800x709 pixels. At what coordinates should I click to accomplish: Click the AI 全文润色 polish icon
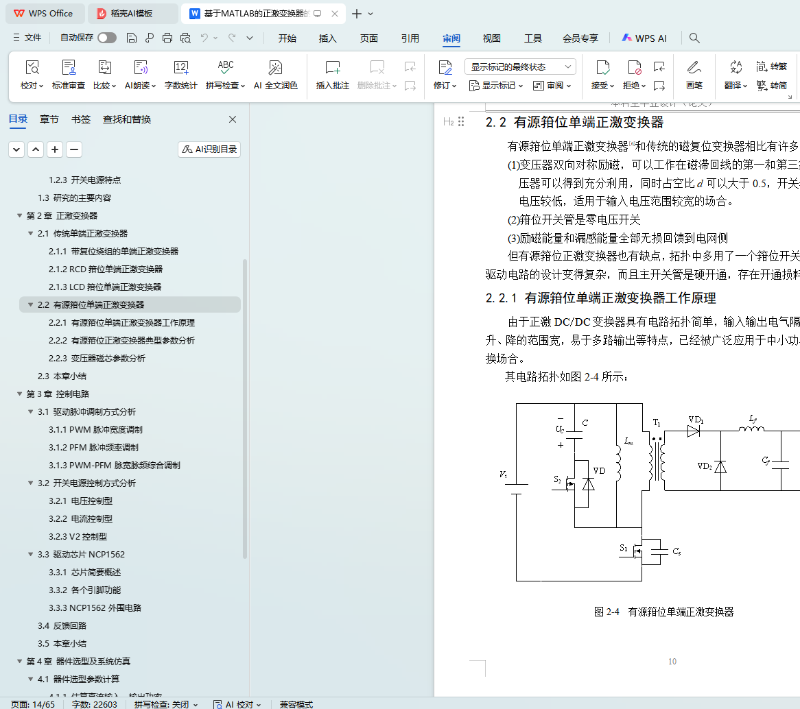click(x=275, y=67)
